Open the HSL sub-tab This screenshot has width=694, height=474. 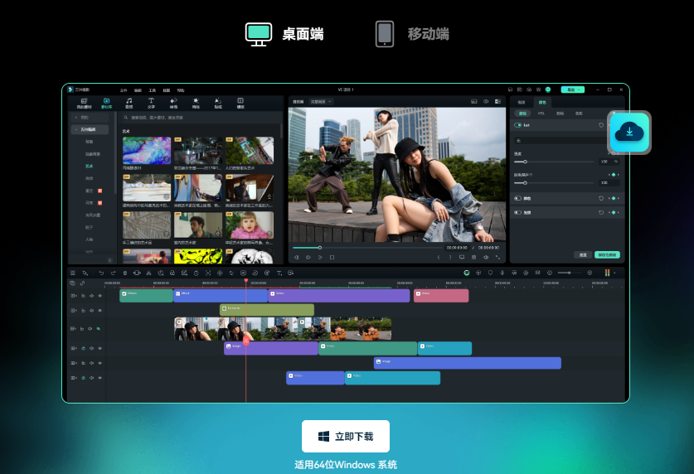click(x=541, y=114)
